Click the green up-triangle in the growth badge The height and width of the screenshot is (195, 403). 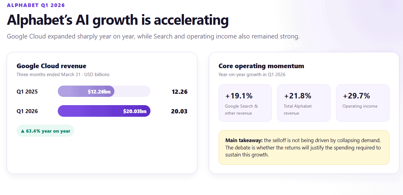click(x=22, y=131)
